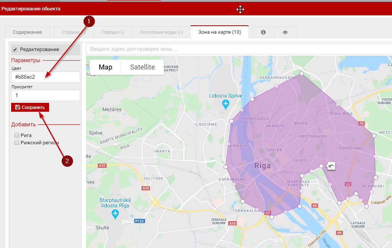Open the Города (-) tab
Image resolution: width=392 pixels, height=248 pixels.
click(x=112, y=32)
